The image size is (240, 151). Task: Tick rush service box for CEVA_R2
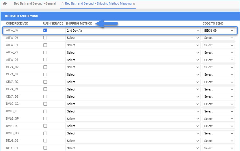45,82
